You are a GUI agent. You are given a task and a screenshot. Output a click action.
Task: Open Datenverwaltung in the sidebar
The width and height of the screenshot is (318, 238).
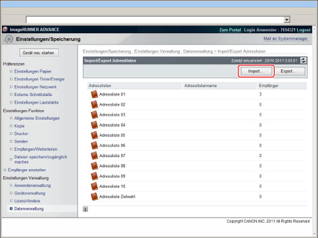(29, 209)
